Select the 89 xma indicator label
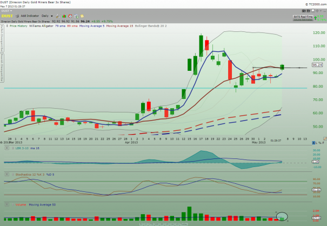 pyautogui.click(x=72, y=26)
